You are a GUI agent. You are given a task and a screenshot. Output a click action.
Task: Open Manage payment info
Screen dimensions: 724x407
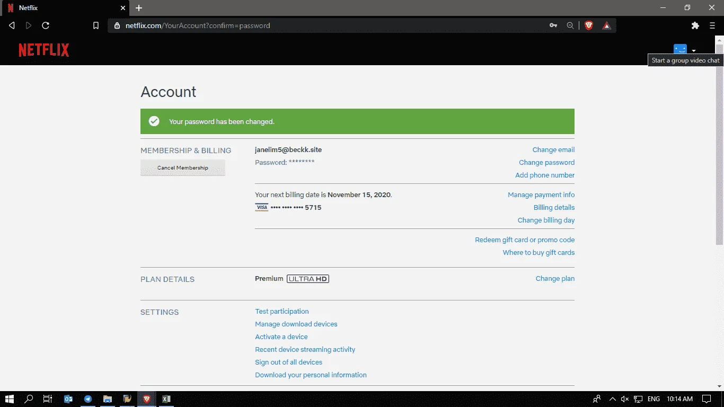click(541, 195)
